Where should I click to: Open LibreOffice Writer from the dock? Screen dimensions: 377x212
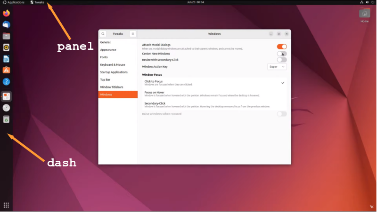click(x=6, y=59)
